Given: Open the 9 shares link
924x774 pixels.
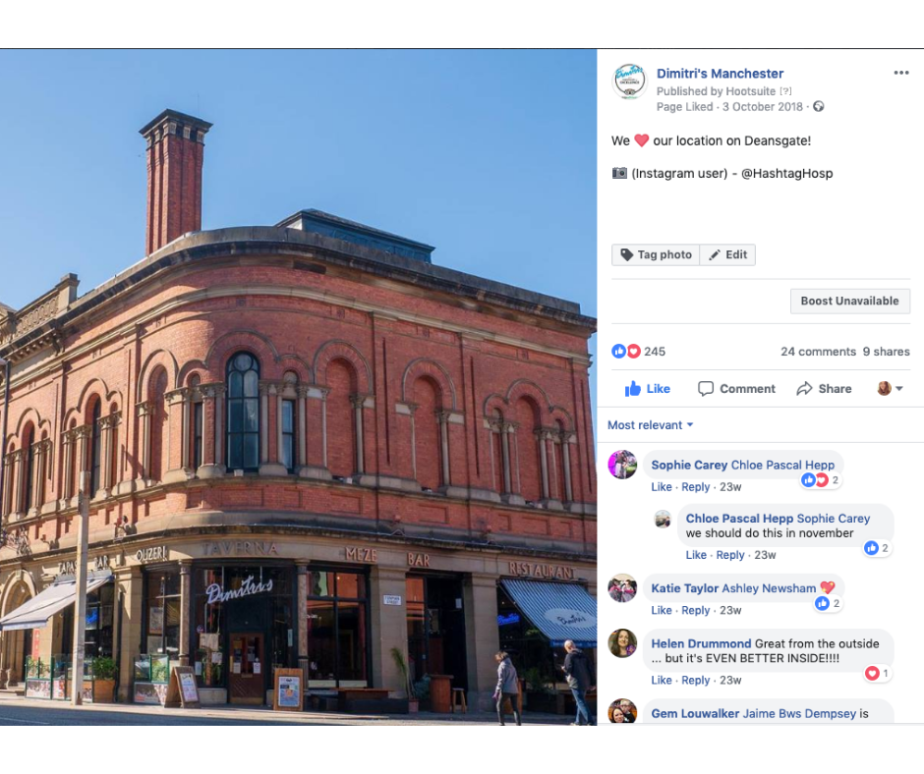Looking at the screenshot, I should pyautogui.click(x=886, y=352).
